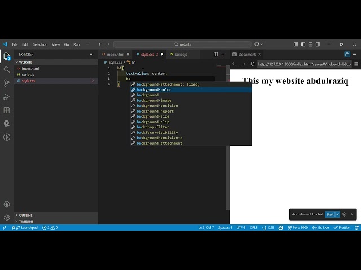Click the notifications bell in status bar

click(x=356, y=227)
